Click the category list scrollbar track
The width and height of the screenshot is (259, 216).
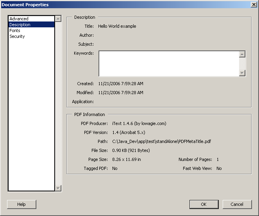pos(58,104)
